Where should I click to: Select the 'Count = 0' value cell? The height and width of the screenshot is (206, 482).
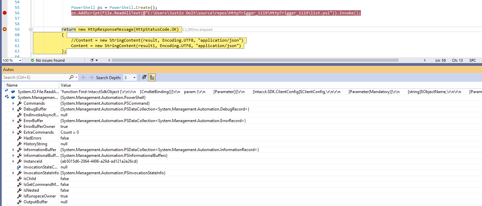(x=70, y=132)
